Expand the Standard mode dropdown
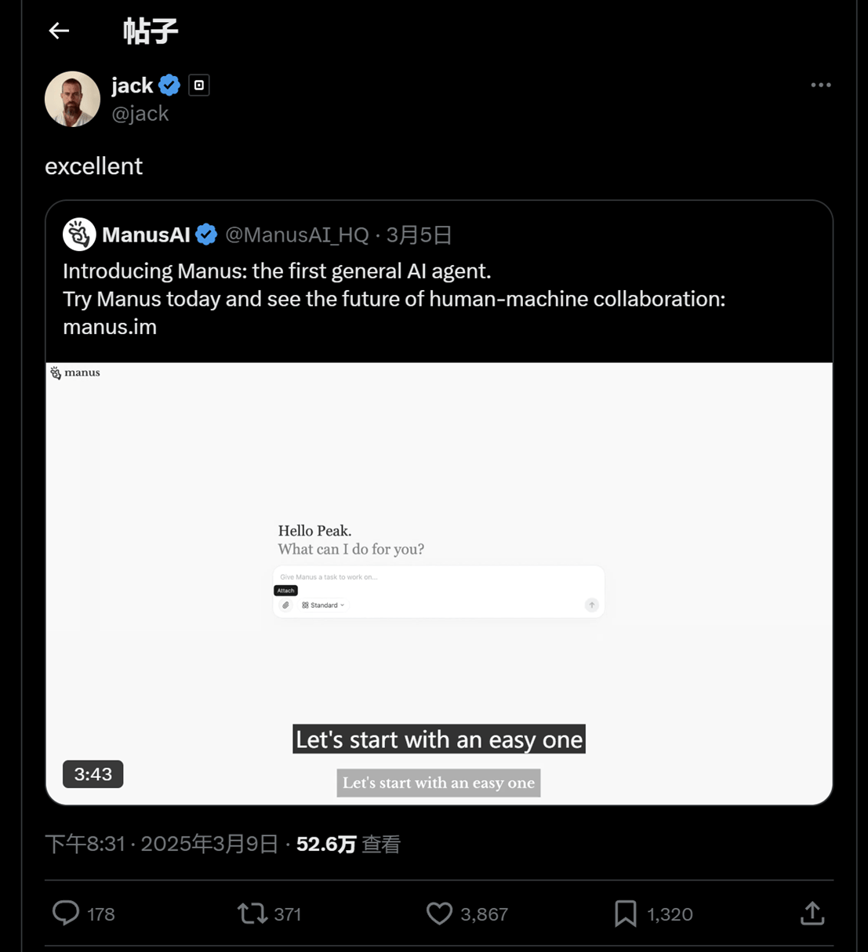This screenshot has height=952, width=868. [323, 605]
